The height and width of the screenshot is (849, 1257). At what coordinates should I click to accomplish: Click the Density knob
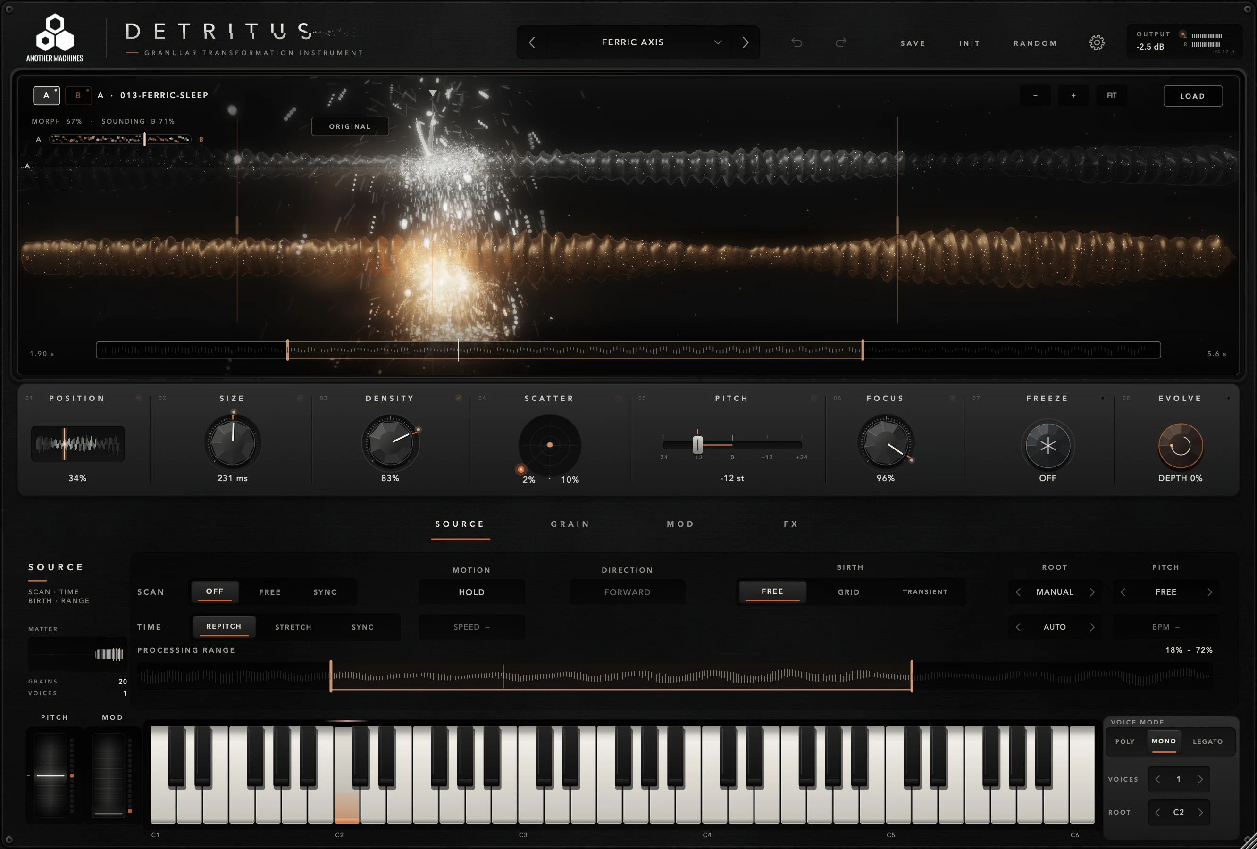390,442
